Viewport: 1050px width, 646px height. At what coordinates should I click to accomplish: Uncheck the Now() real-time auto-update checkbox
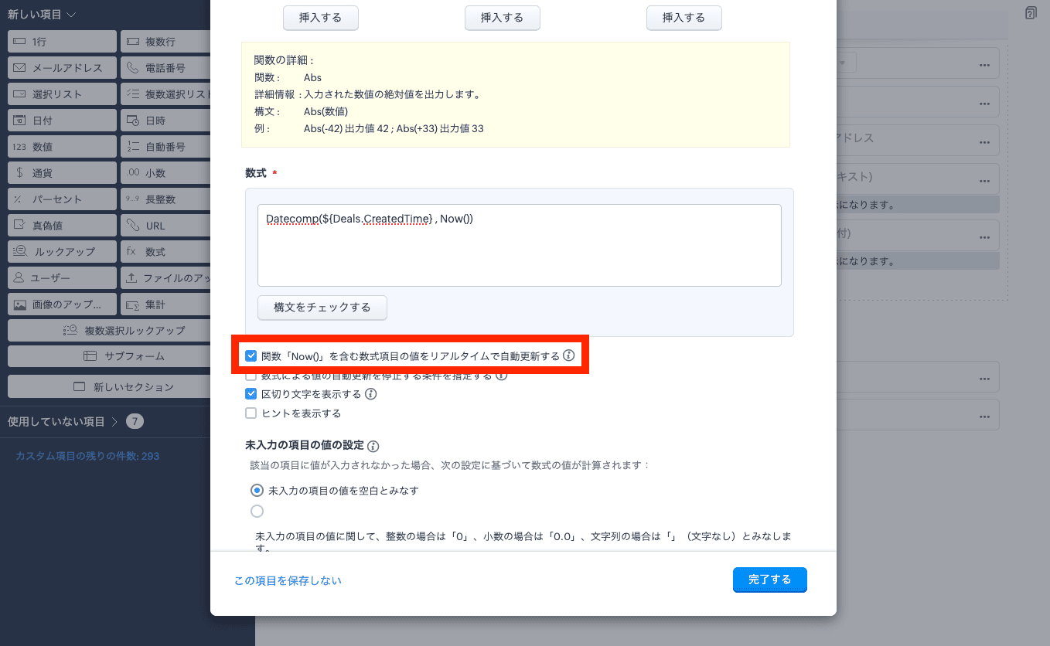click(251, 356)
